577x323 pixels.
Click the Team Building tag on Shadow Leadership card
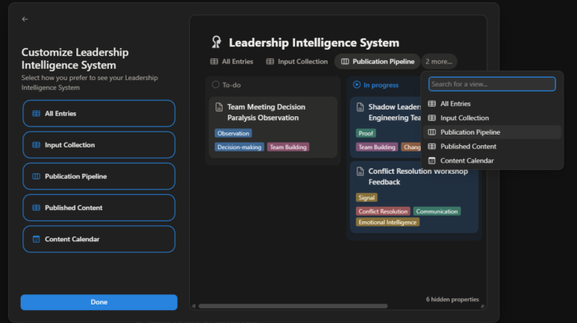(x=377, y=147)
